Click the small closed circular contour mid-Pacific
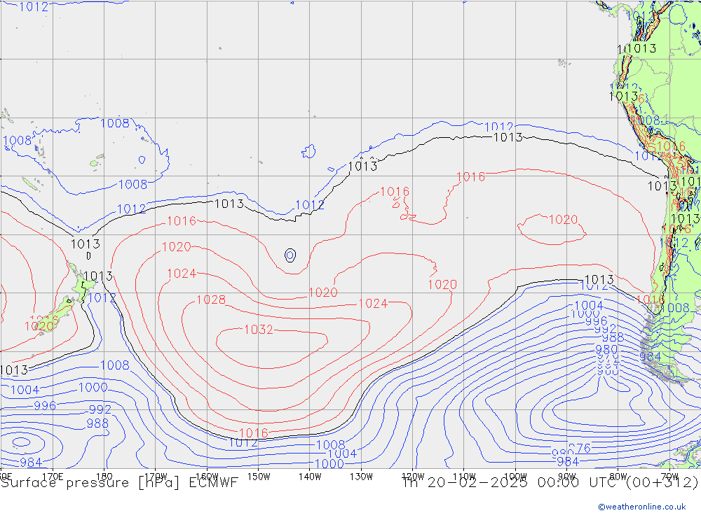This screenshot has width=701, height=513. tap(290, 255)
